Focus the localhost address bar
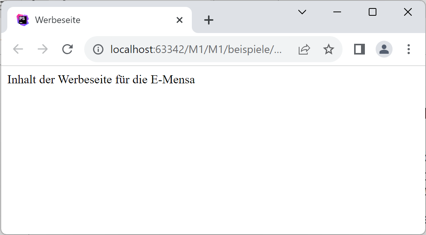 tap(196, 49)
